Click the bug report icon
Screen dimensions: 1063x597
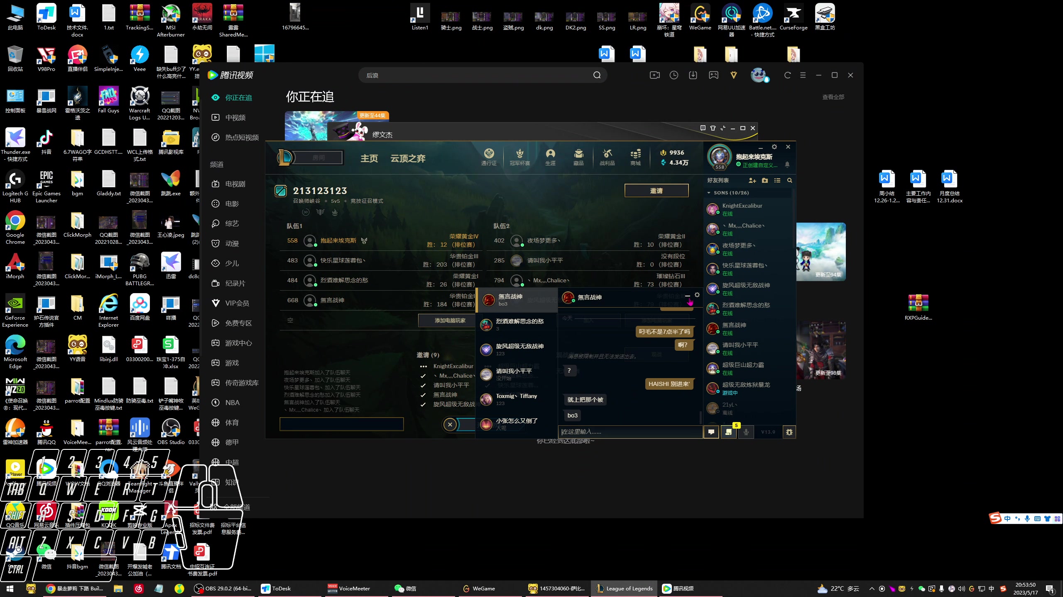[x=789, y=432]
